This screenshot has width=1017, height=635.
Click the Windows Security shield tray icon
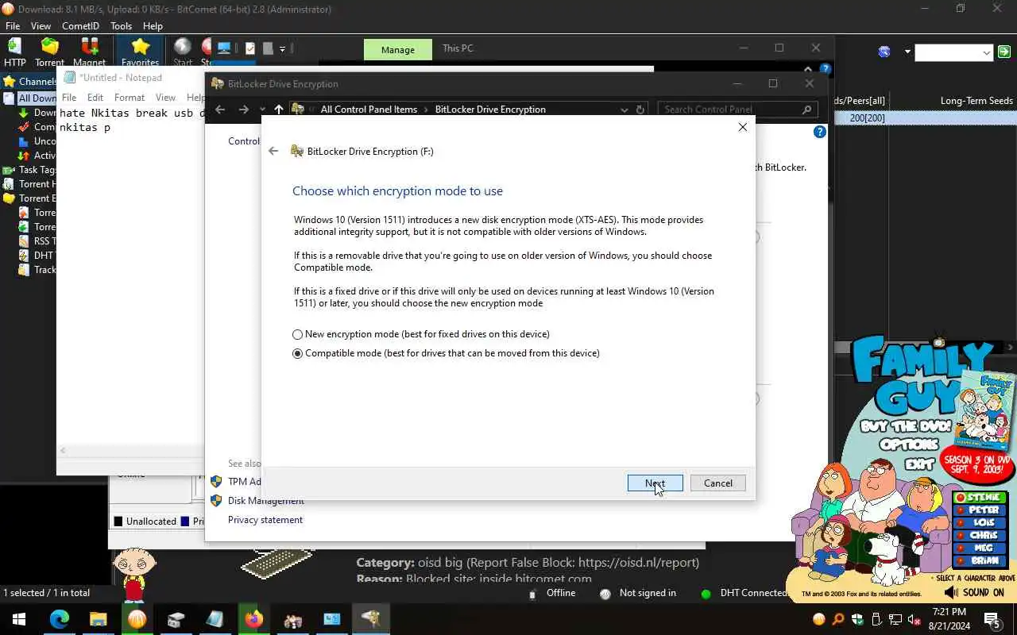pyautogui.click(x=857, y=619)
